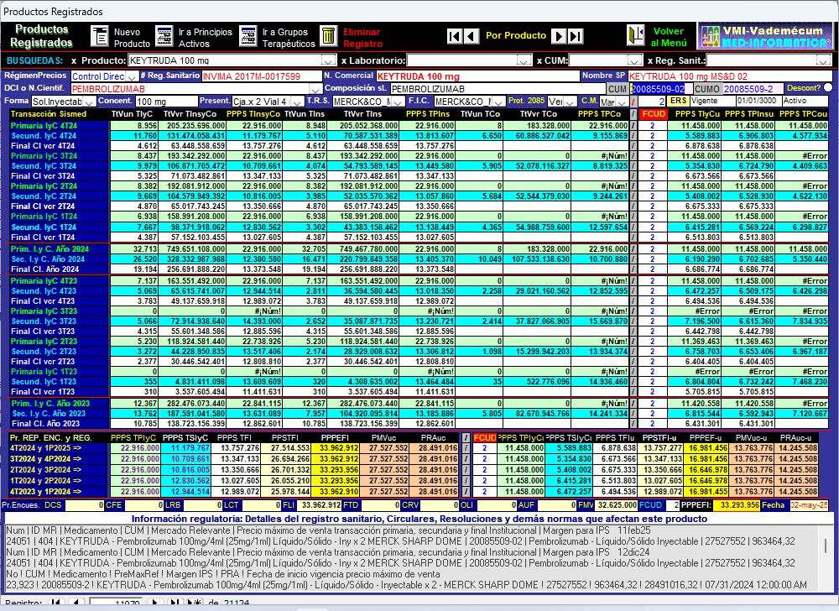Viewport: 839px width, 611px height.
Task: Click the slash button beside the C.M. field
Action: click(633, 102)
